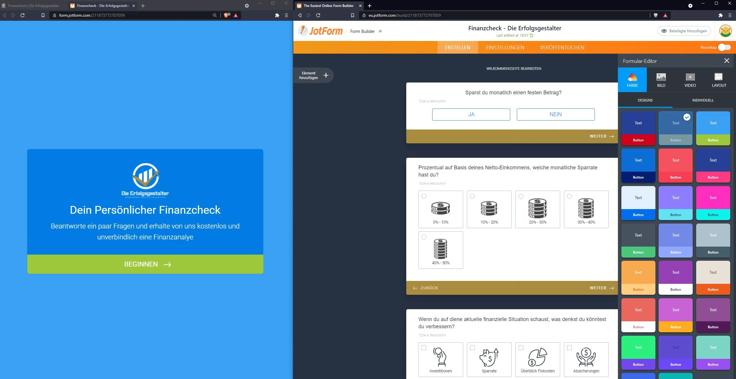Click the JotForm logo
Viewport: 736px width, 379px height.
320,31
